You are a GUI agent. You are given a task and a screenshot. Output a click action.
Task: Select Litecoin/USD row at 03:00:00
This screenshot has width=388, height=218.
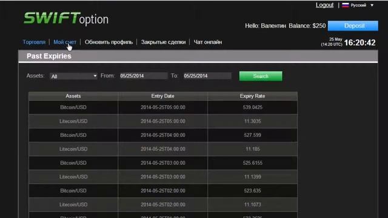163,177
